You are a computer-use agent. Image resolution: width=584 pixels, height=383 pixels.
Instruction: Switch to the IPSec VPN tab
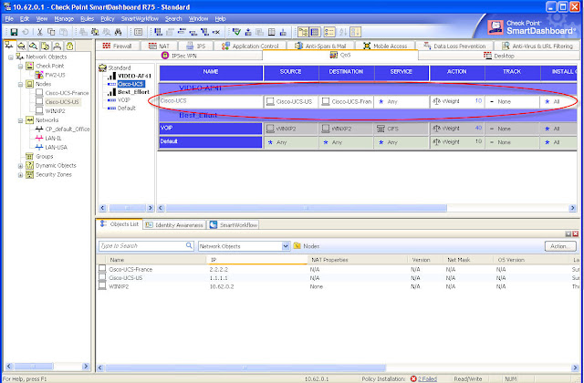point(179,56)
